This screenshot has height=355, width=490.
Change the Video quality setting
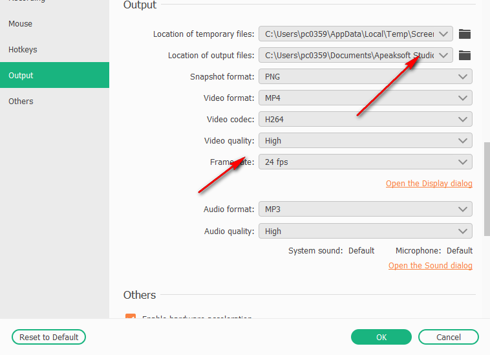click(365, 140)
